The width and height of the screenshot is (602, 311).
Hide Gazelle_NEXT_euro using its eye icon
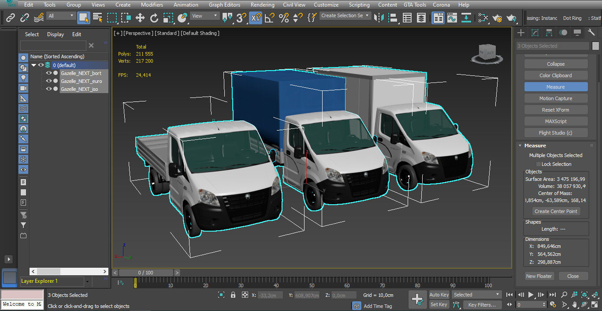click(48, 81)
